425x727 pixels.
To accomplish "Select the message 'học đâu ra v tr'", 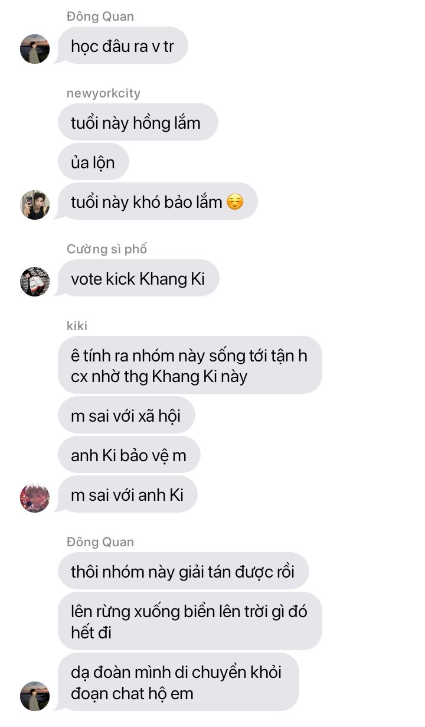I will tap(122, 45).
